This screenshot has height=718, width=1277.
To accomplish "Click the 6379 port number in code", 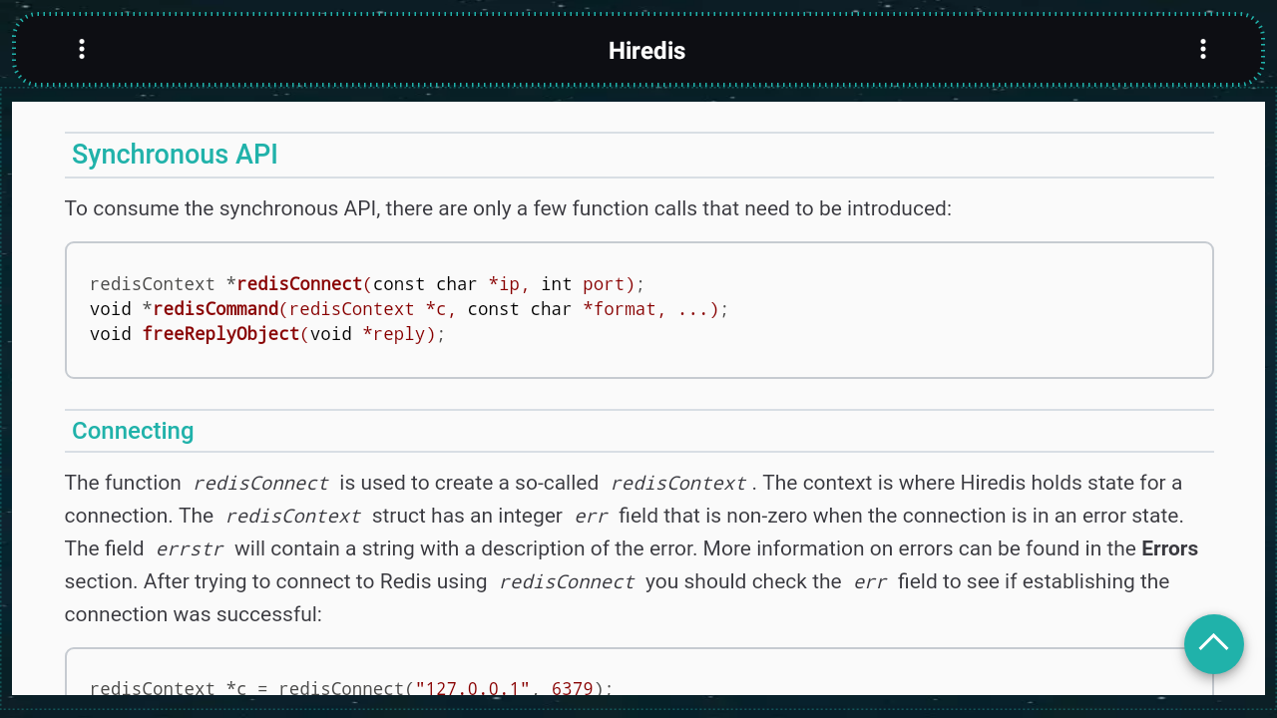I will click(x=572, y=689).
